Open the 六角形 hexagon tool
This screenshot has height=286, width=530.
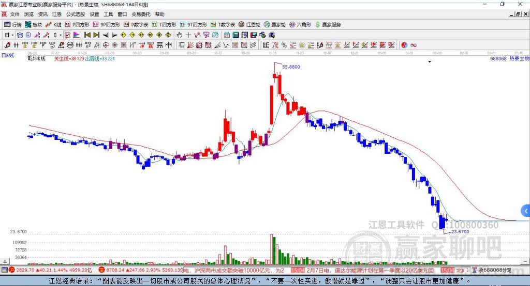point(300,24)
